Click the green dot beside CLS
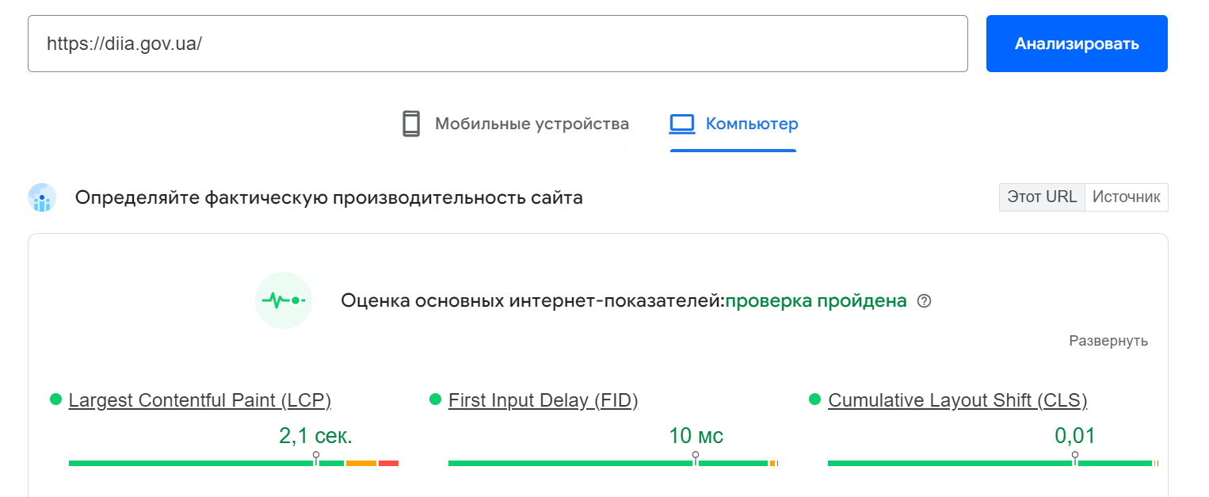The width and height of the screenshot is (1209, 497). [x=814, y=400]
